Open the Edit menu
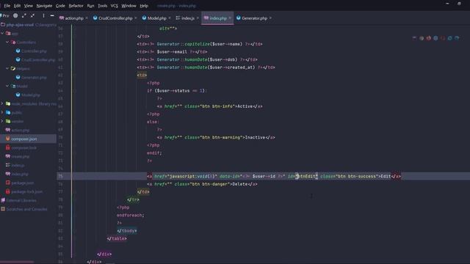The image size is (470, 264). pos(17,6)
